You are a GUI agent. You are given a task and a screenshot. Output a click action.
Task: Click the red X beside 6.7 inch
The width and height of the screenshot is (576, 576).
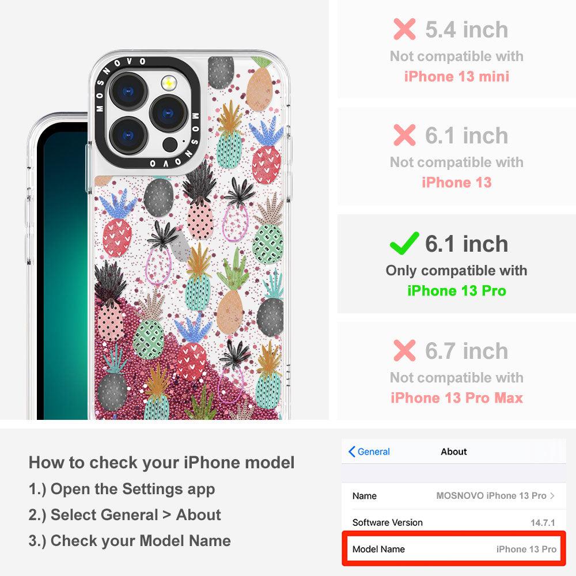pos(404,350)
